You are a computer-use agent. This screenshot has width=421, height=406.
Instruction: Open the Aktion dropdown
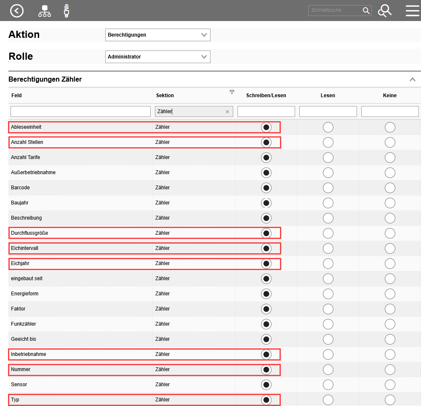pyautogui.click(x=157, y=35)
